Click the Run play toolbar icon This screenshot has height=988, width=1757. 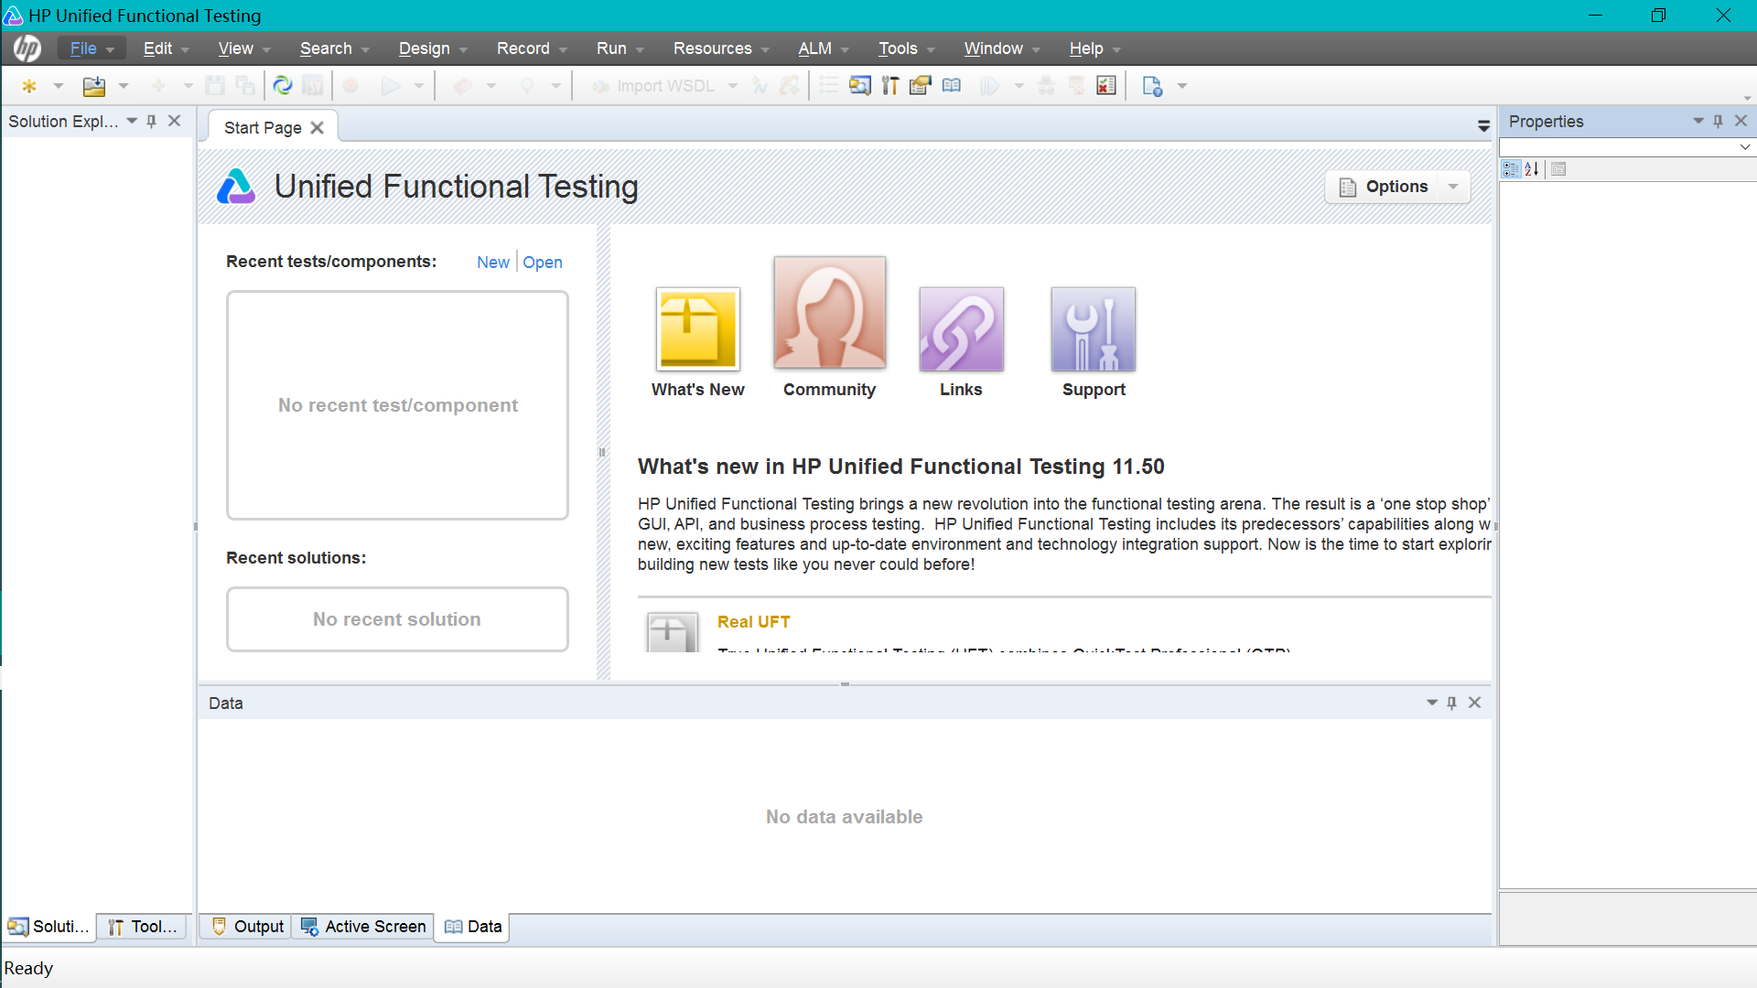391,86
